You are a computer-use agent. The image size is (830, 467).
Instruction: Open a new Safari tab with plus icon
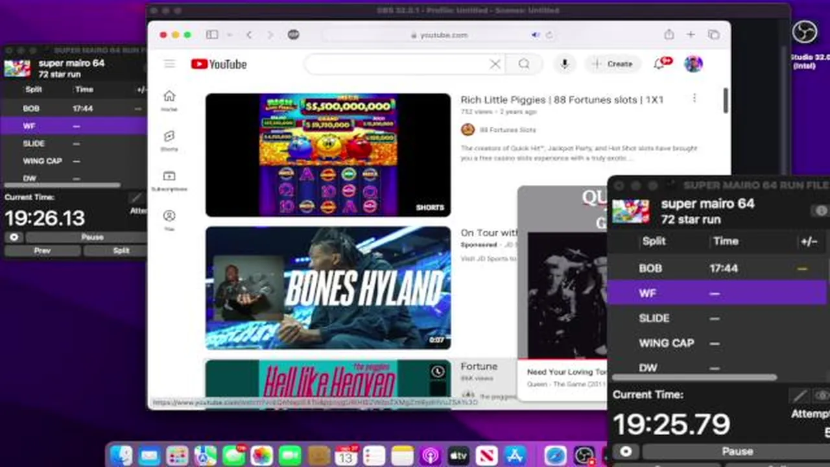click(691, 35)
